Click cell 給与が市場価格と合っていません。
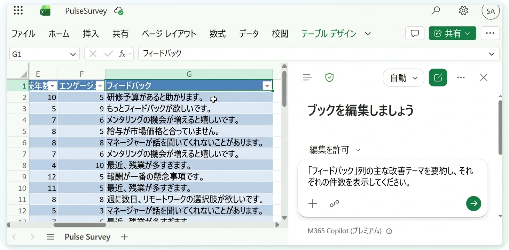509x250 pixels. pos(189,131)
